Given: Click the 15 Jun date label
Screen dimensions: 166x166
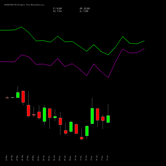Looking at the screenshot, I should coord(91,158).
